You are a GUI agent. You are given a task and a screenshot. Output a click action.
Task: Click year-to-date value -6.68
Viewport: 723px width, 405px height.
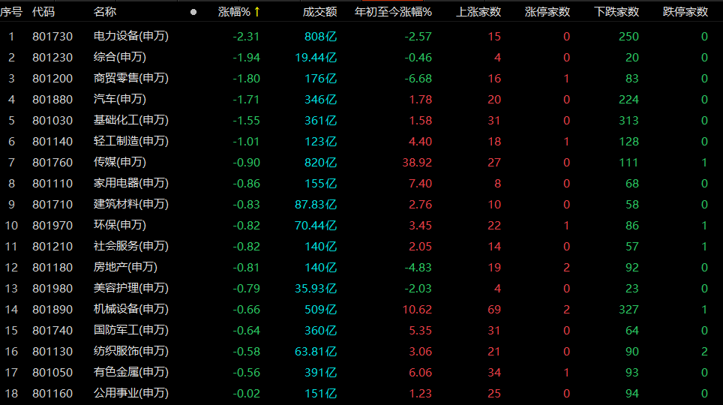(418, 79)
